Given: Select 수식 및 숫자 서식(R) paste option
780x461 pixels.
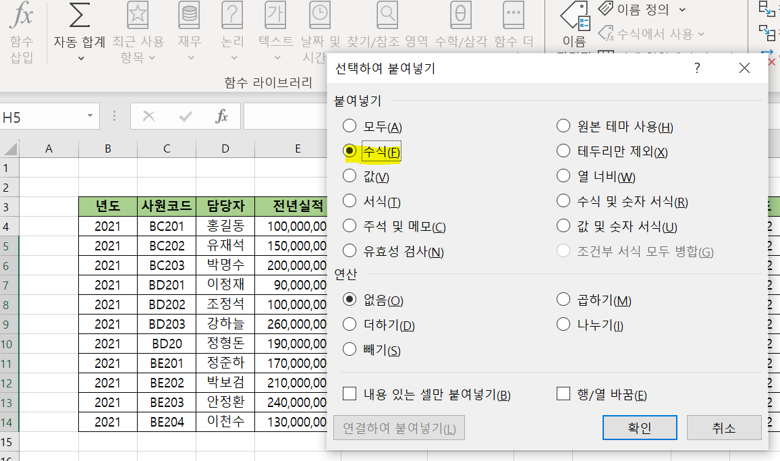Looking at the screenshot, I should click(x=622, y=201).
